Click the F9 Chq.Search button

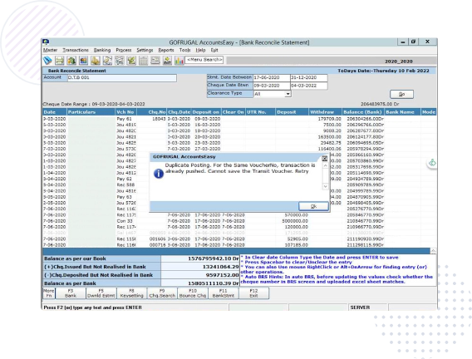point(162,293)
